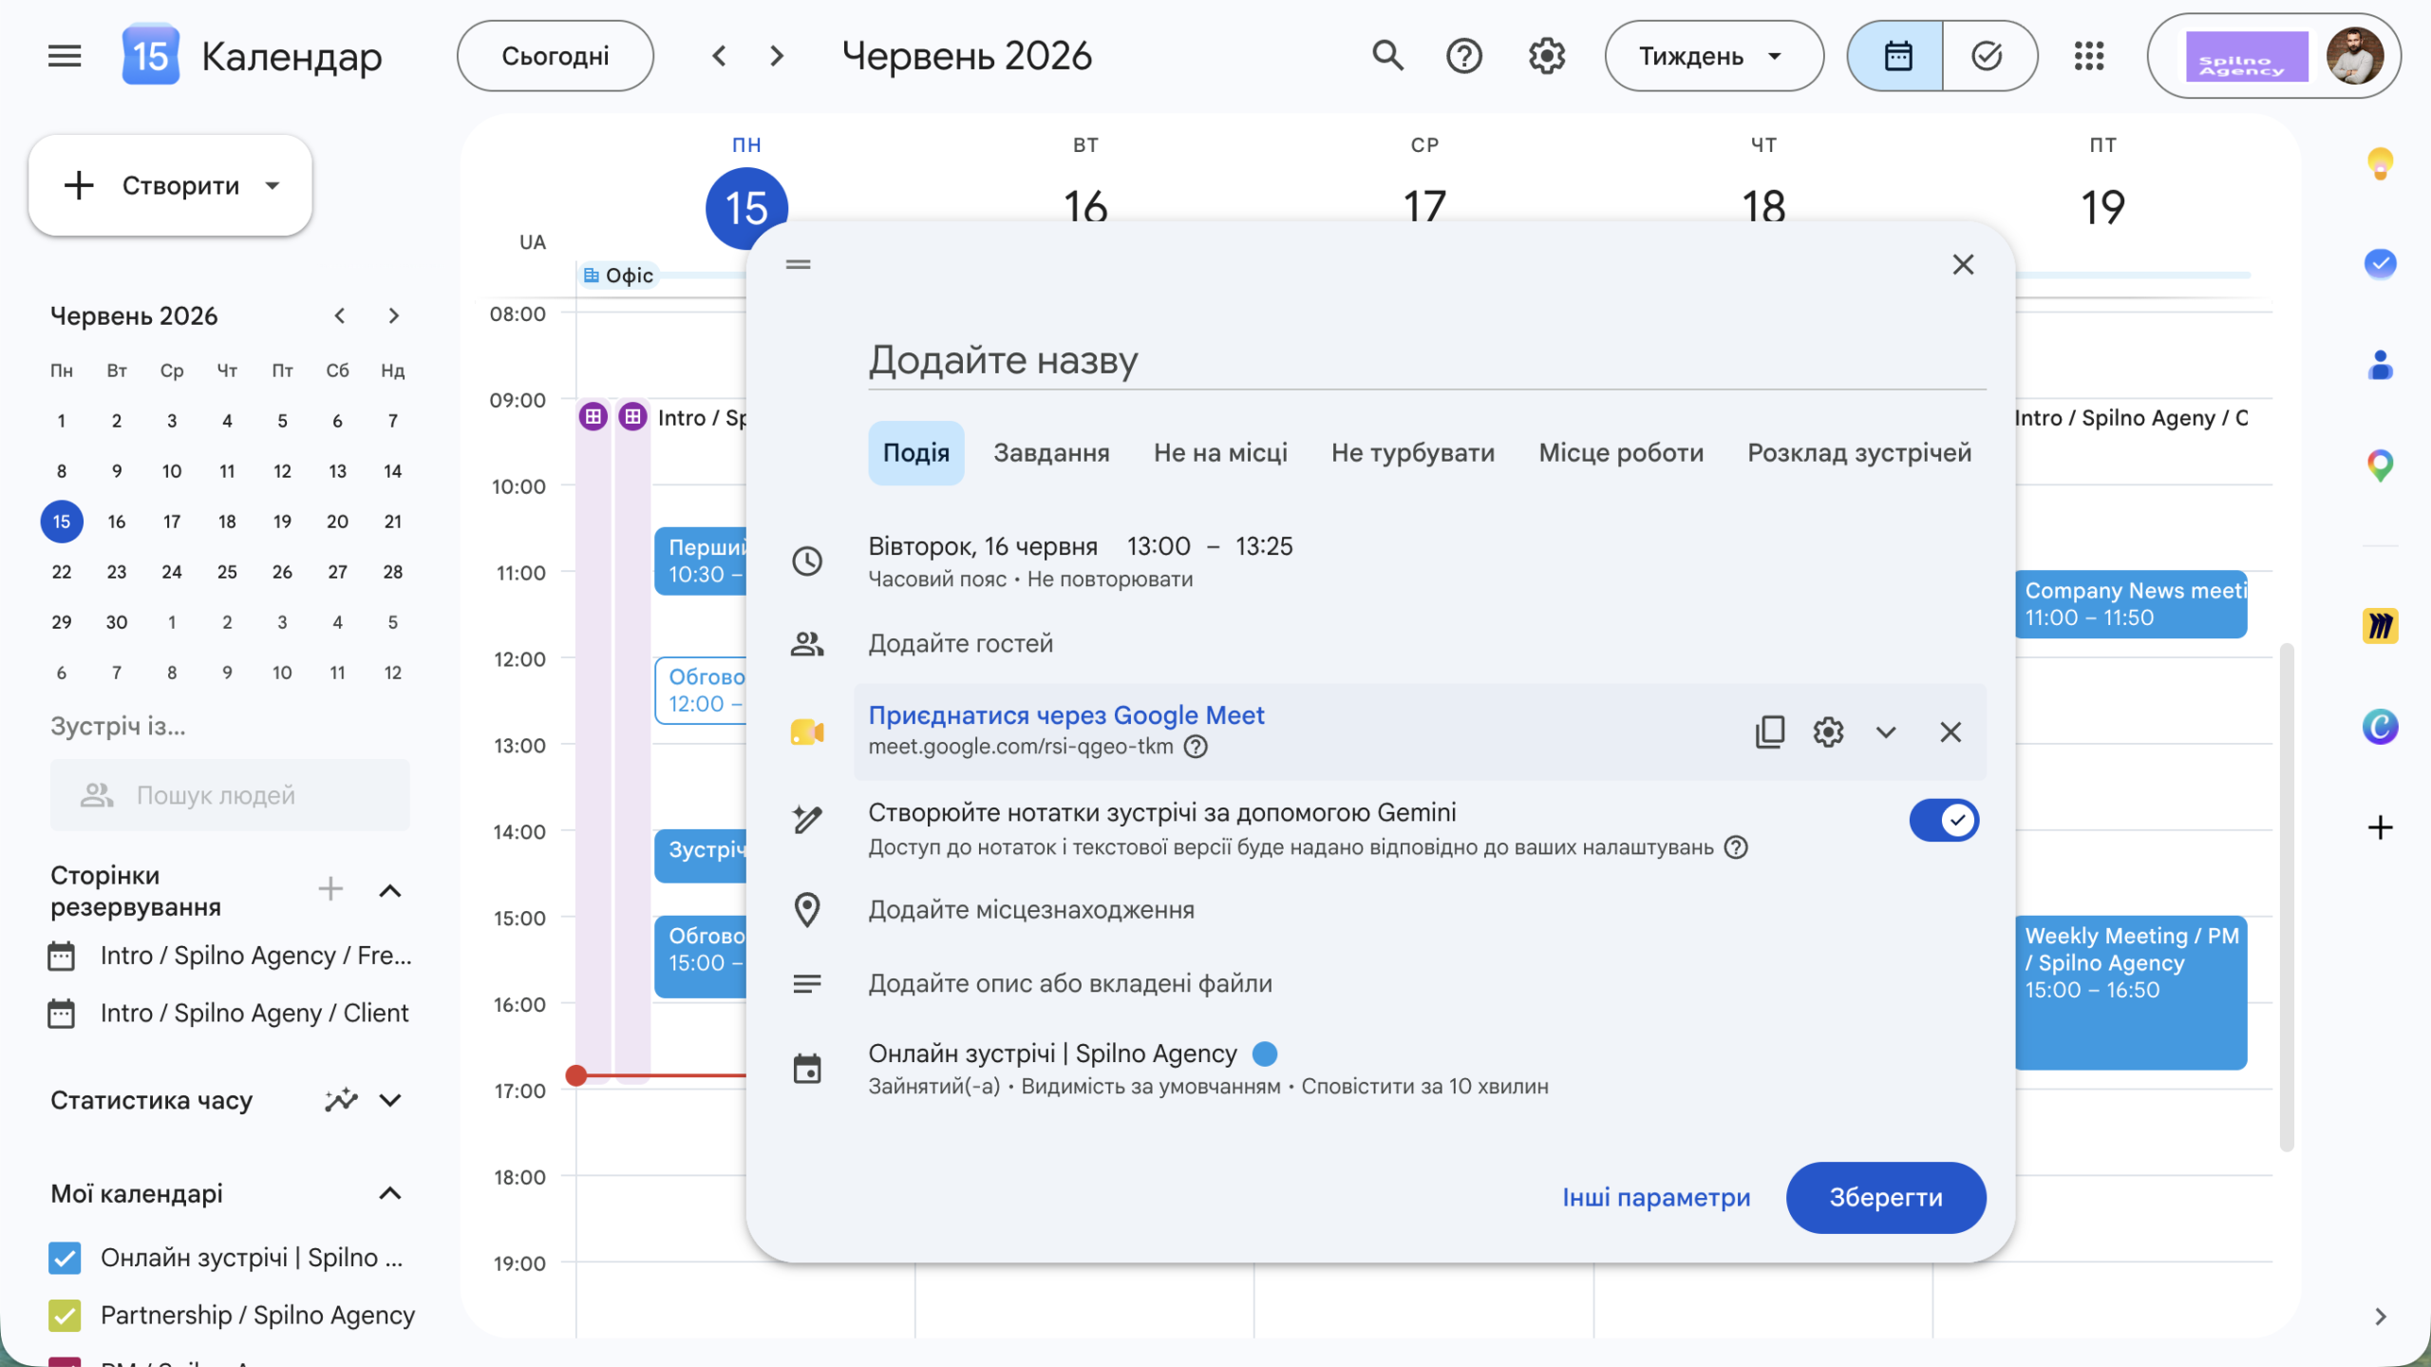Viewport: 2431px width, 1367px height.
Task: Close the event creation dialog
Action: (1963, 264)
